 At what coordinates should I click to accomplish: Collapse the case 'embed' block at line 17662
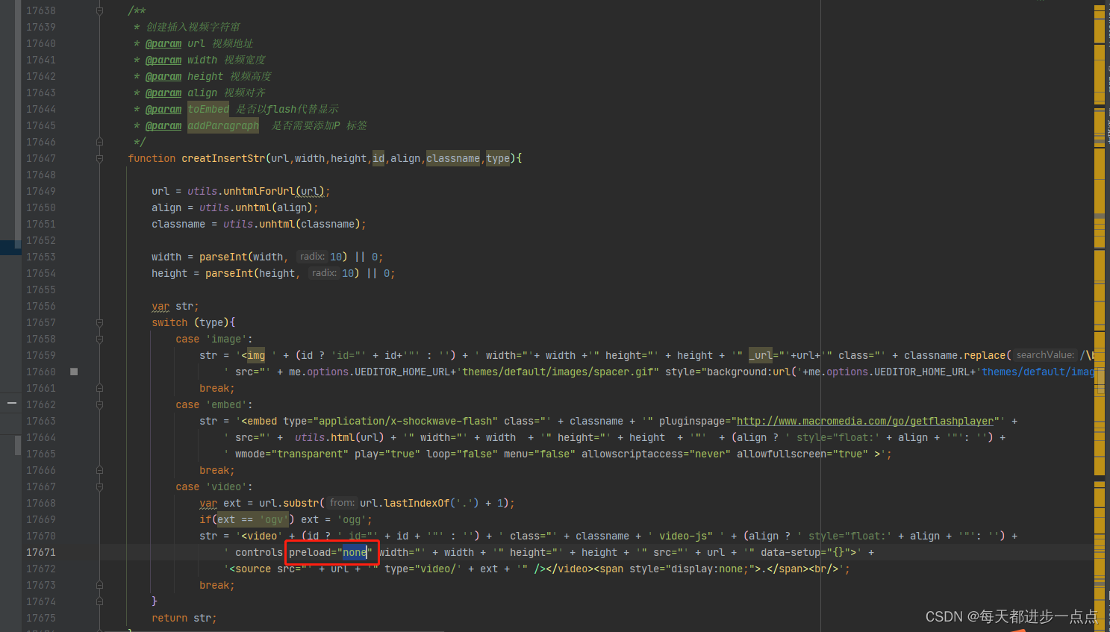coord(99,404)
